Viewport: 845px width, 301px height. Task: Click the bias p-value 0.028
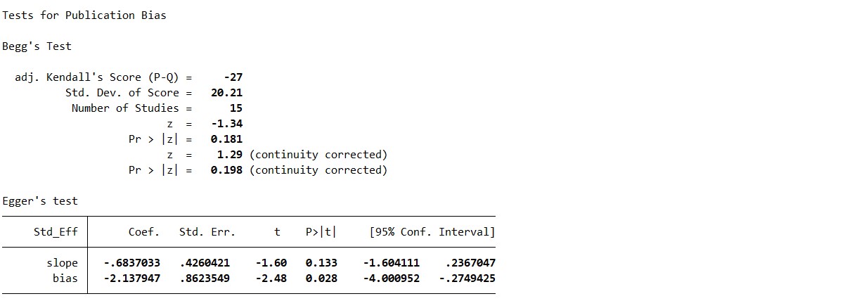click(321, 278)
